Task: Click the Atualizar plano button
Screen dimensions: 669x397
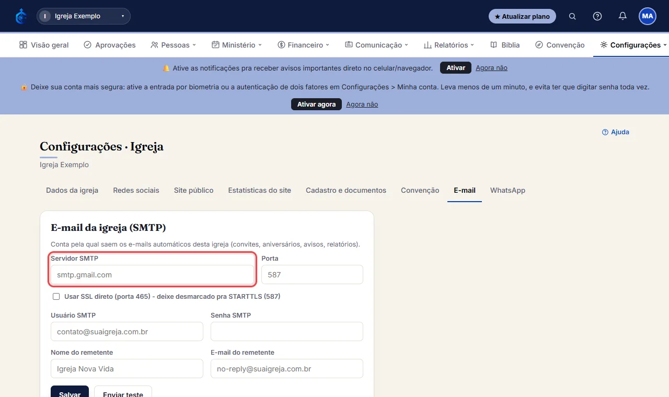Action: tap(522, 16)
